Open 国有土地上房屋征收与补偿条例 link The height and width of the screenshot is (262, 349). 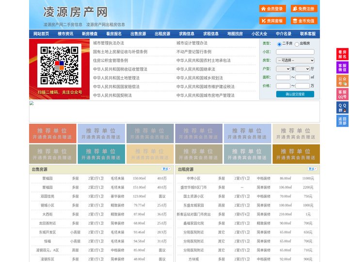120,52
